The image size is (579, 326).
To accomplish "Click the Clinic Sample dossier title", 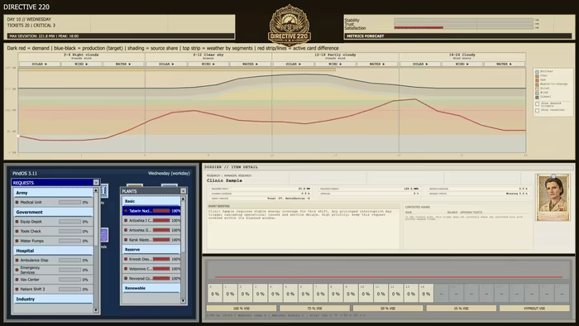I will click(224, 180).
